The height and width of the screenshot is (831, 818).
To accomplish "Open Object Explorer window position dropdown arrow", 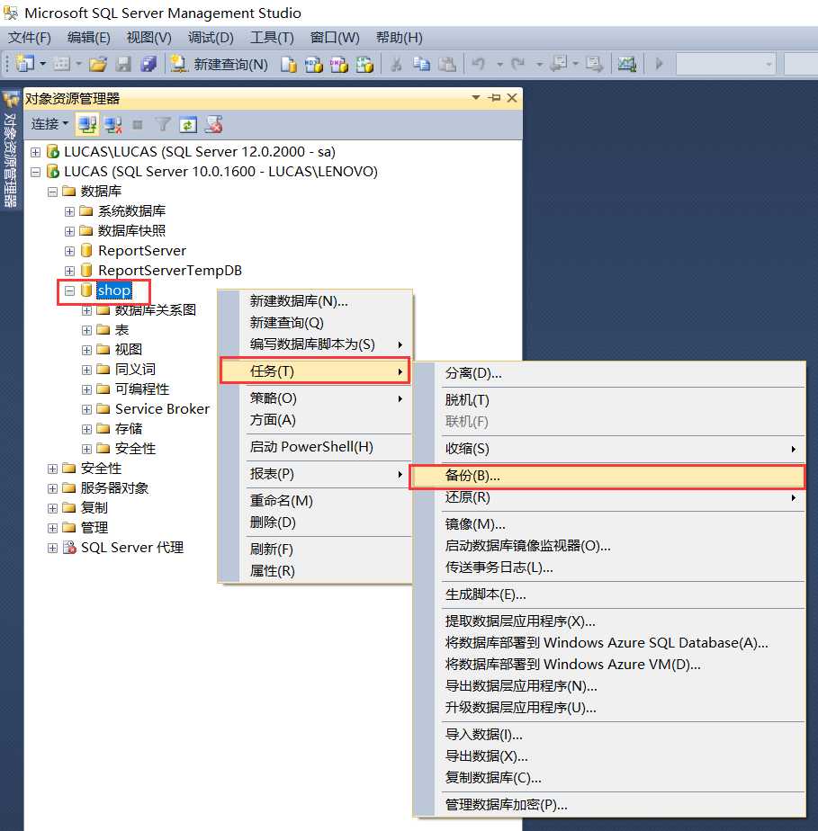I will (x=476, y=97).
